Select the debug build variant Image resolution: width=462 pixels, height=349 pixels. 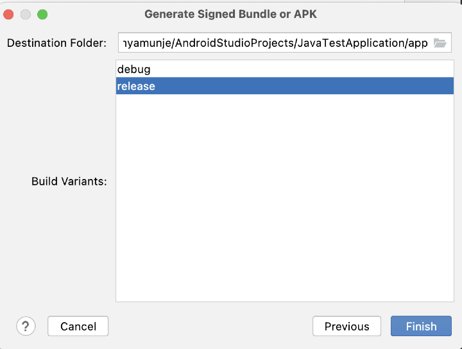tap(134, 69)
